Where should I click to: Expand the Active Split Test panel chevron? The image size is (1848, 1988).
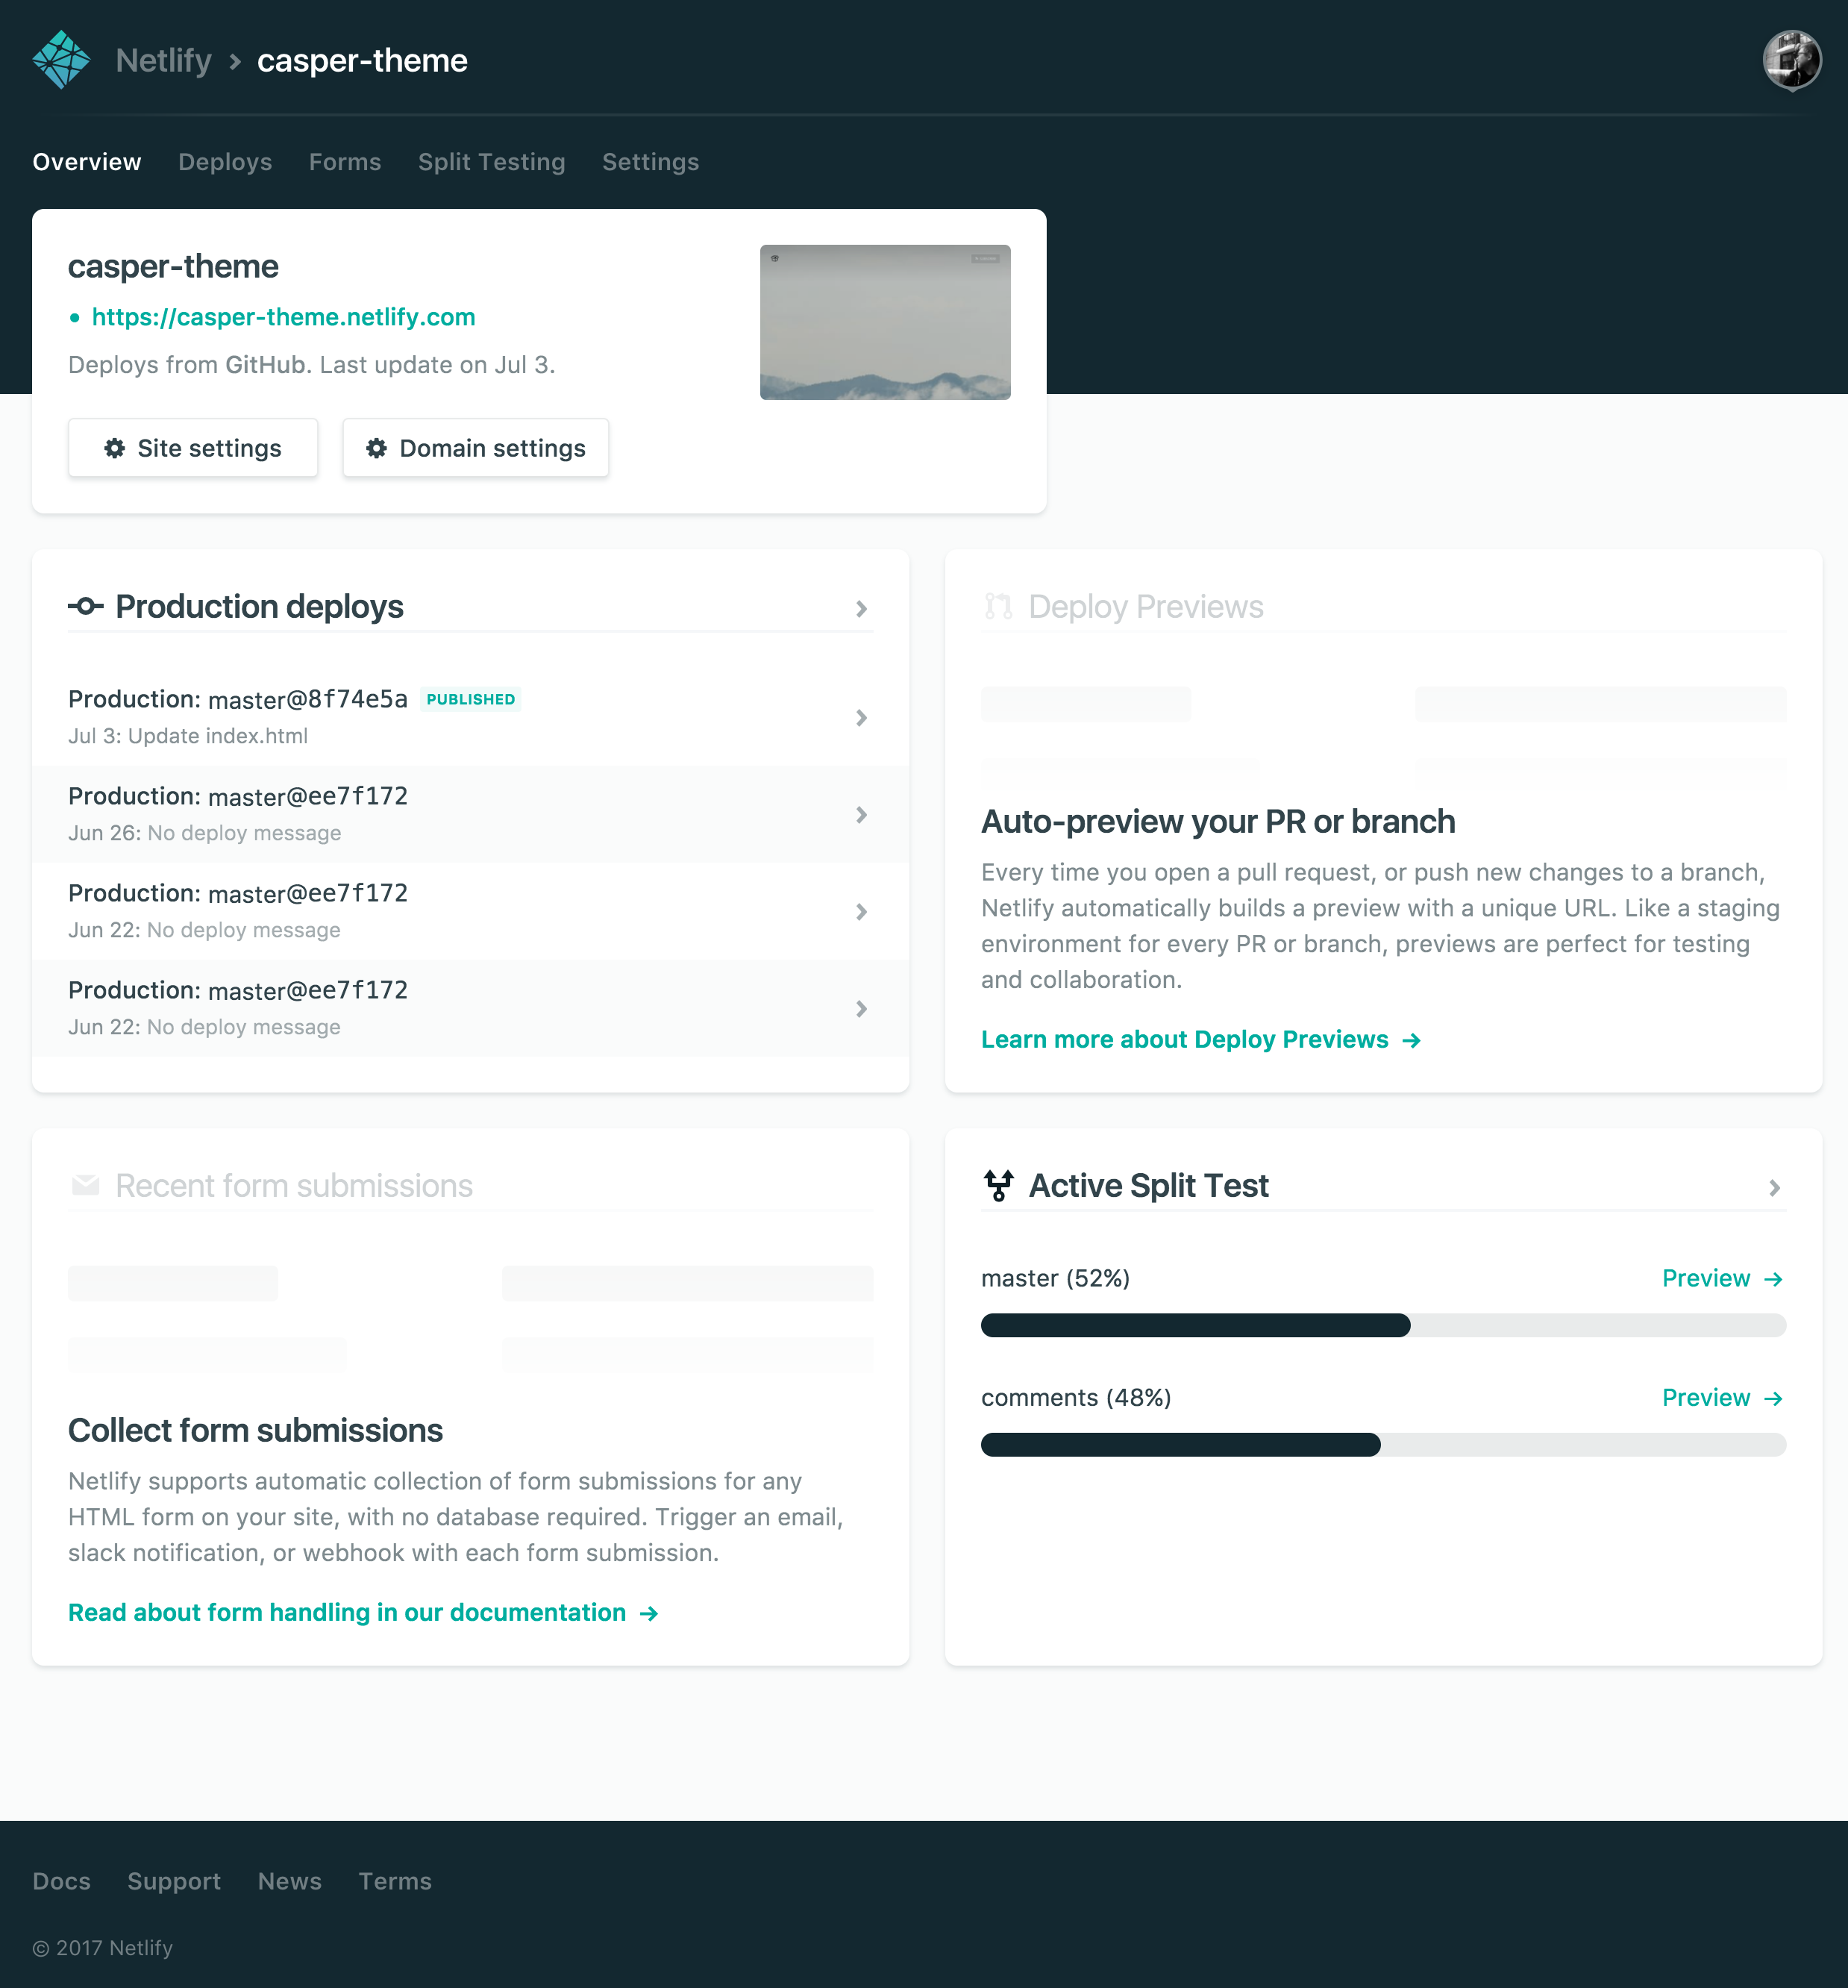point(1774,1188)
